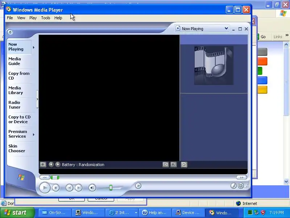Open the Radio Tuner tab
290x218 pixels.
pyautogui.click(x=21, y=105)
